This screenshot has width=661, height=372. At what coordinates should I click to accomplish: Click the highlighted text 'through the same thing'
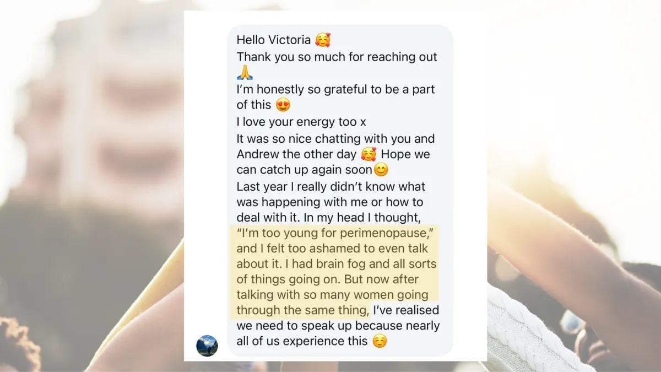pos(303,310)
